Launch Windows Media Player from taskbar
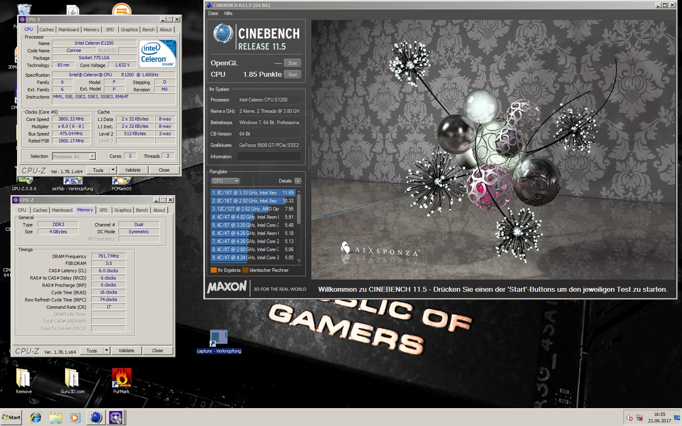Image resolution: width=682 pixels, height=426 pixels. coord(75,417)
